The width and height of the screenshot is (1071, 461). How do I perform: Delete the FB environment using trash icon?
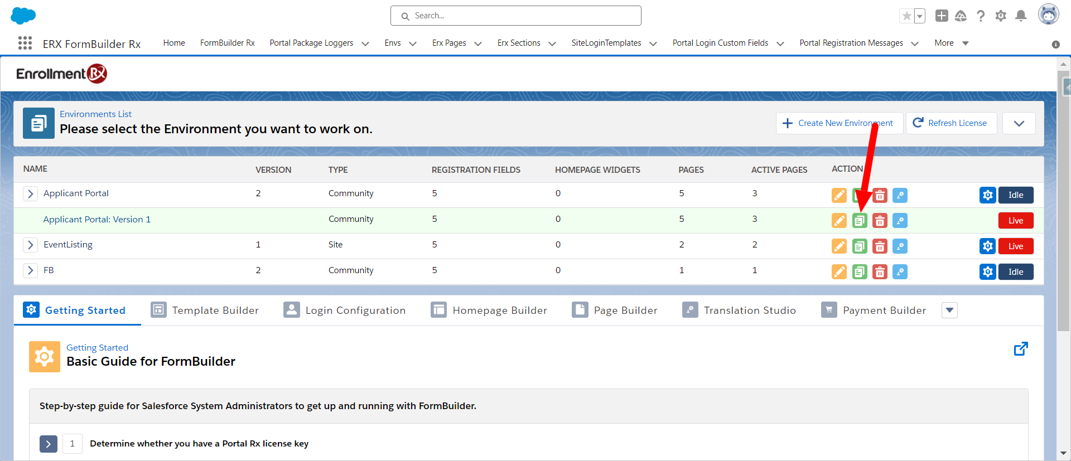[880, 272]
